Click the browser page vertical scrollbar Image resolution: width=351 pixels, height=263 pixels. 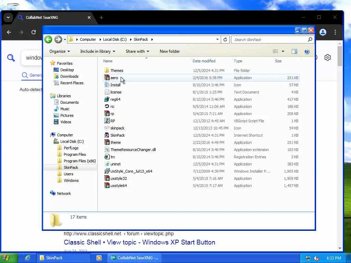340,56
